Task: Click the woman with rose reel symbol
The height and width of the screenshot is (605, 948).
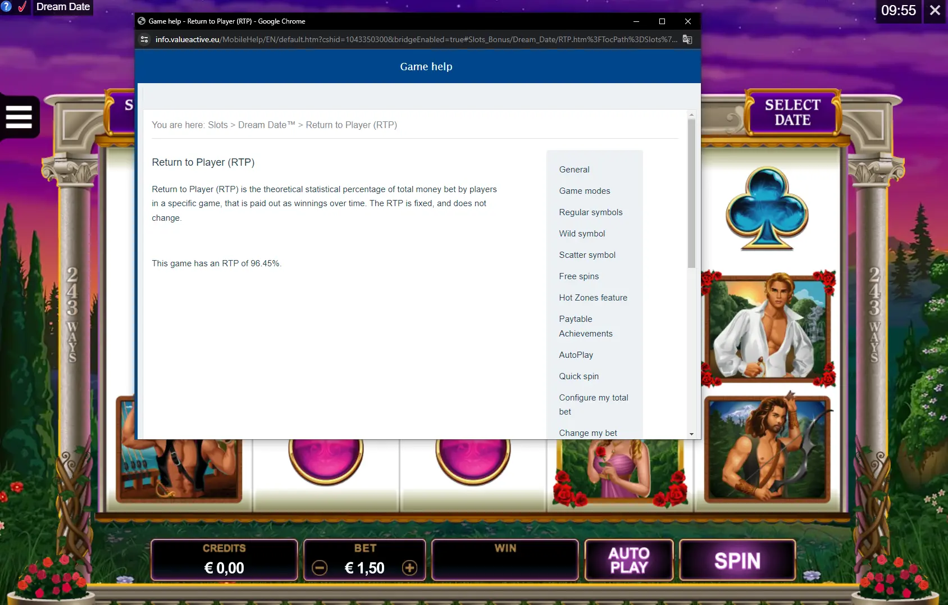Action: point(621,472)
